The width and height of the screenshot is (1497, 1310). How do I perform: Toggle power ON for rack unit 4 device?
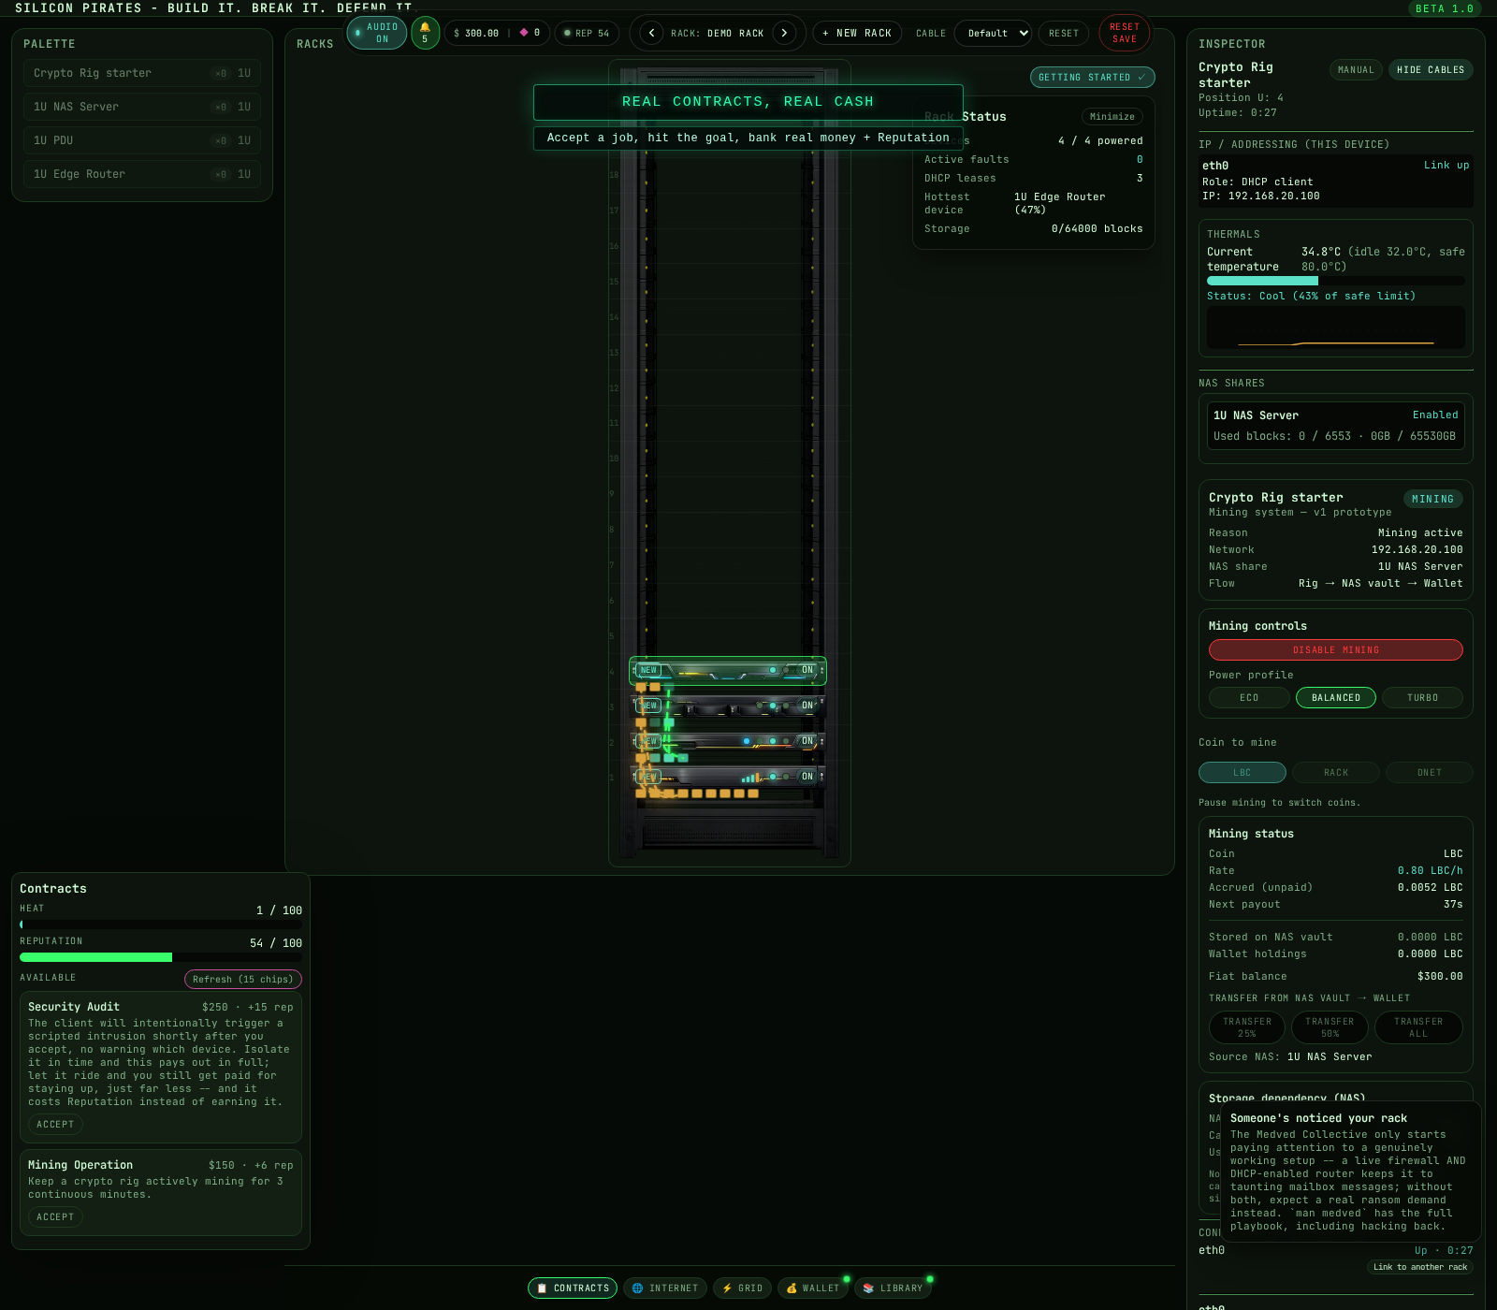[807, 670]
